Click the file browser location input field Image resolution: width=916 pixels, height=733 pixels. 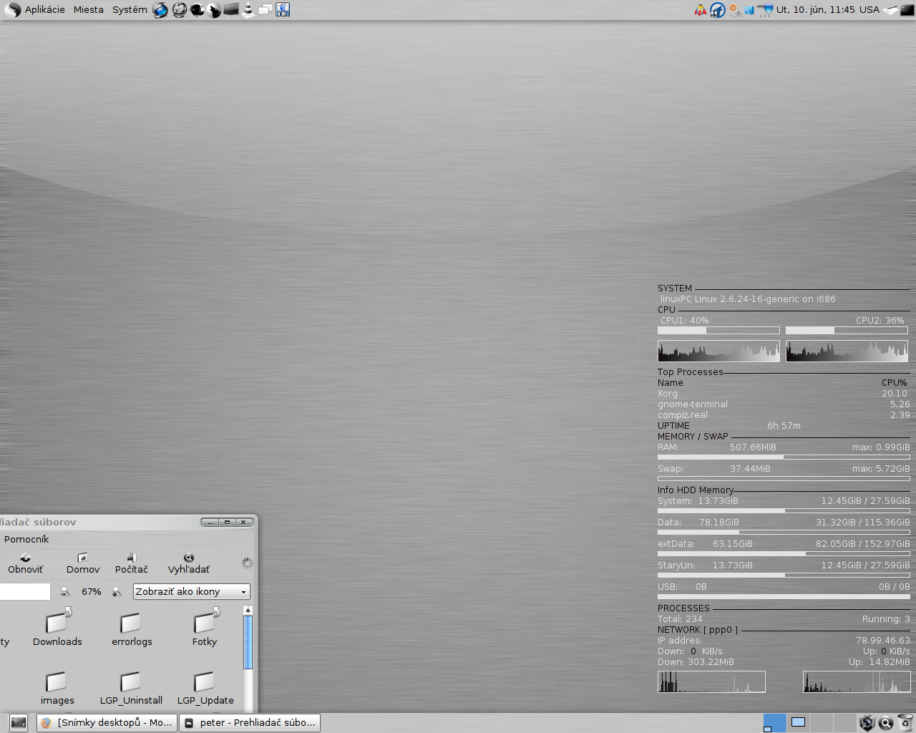tap(24, 591)
